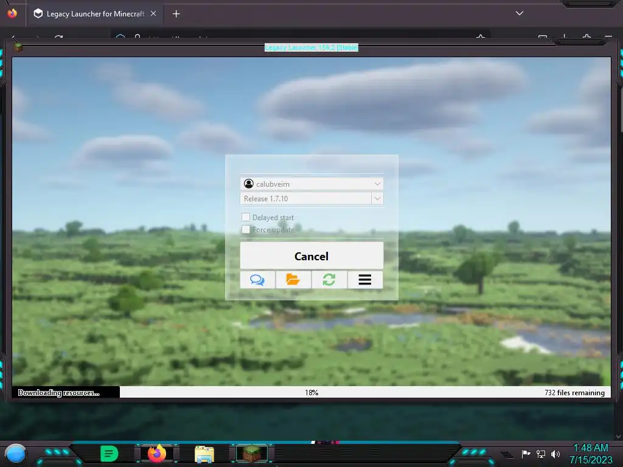Open the list all tabs chevron
623x467 pixels.
520,13
